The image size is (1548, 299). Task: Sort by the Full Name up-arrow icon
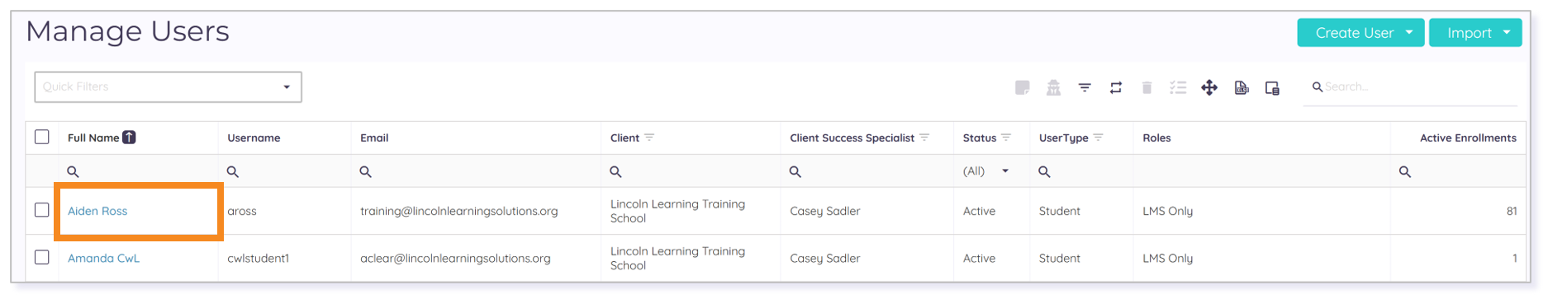point(129,138)
